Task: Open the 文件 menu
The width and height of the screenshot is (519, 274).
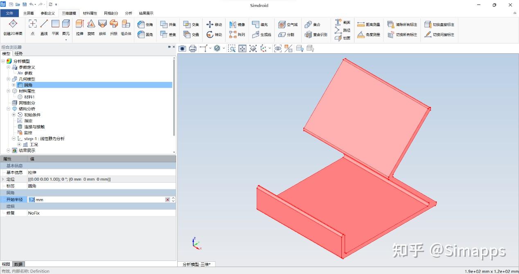Action: click(9, 13)
